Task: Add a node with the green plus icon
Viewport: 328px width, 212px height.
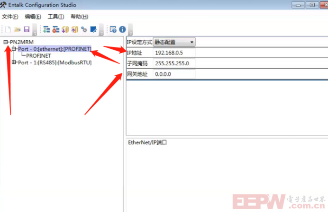Action: [46, 29]
